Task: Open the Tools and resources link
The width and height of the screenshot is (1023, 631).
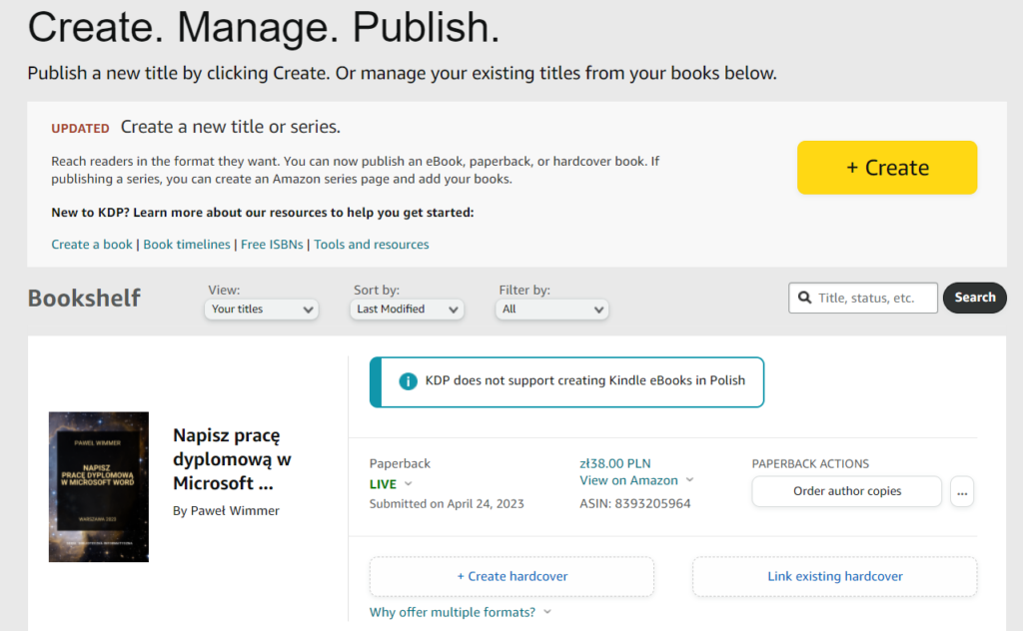Action: click(371, 245)
